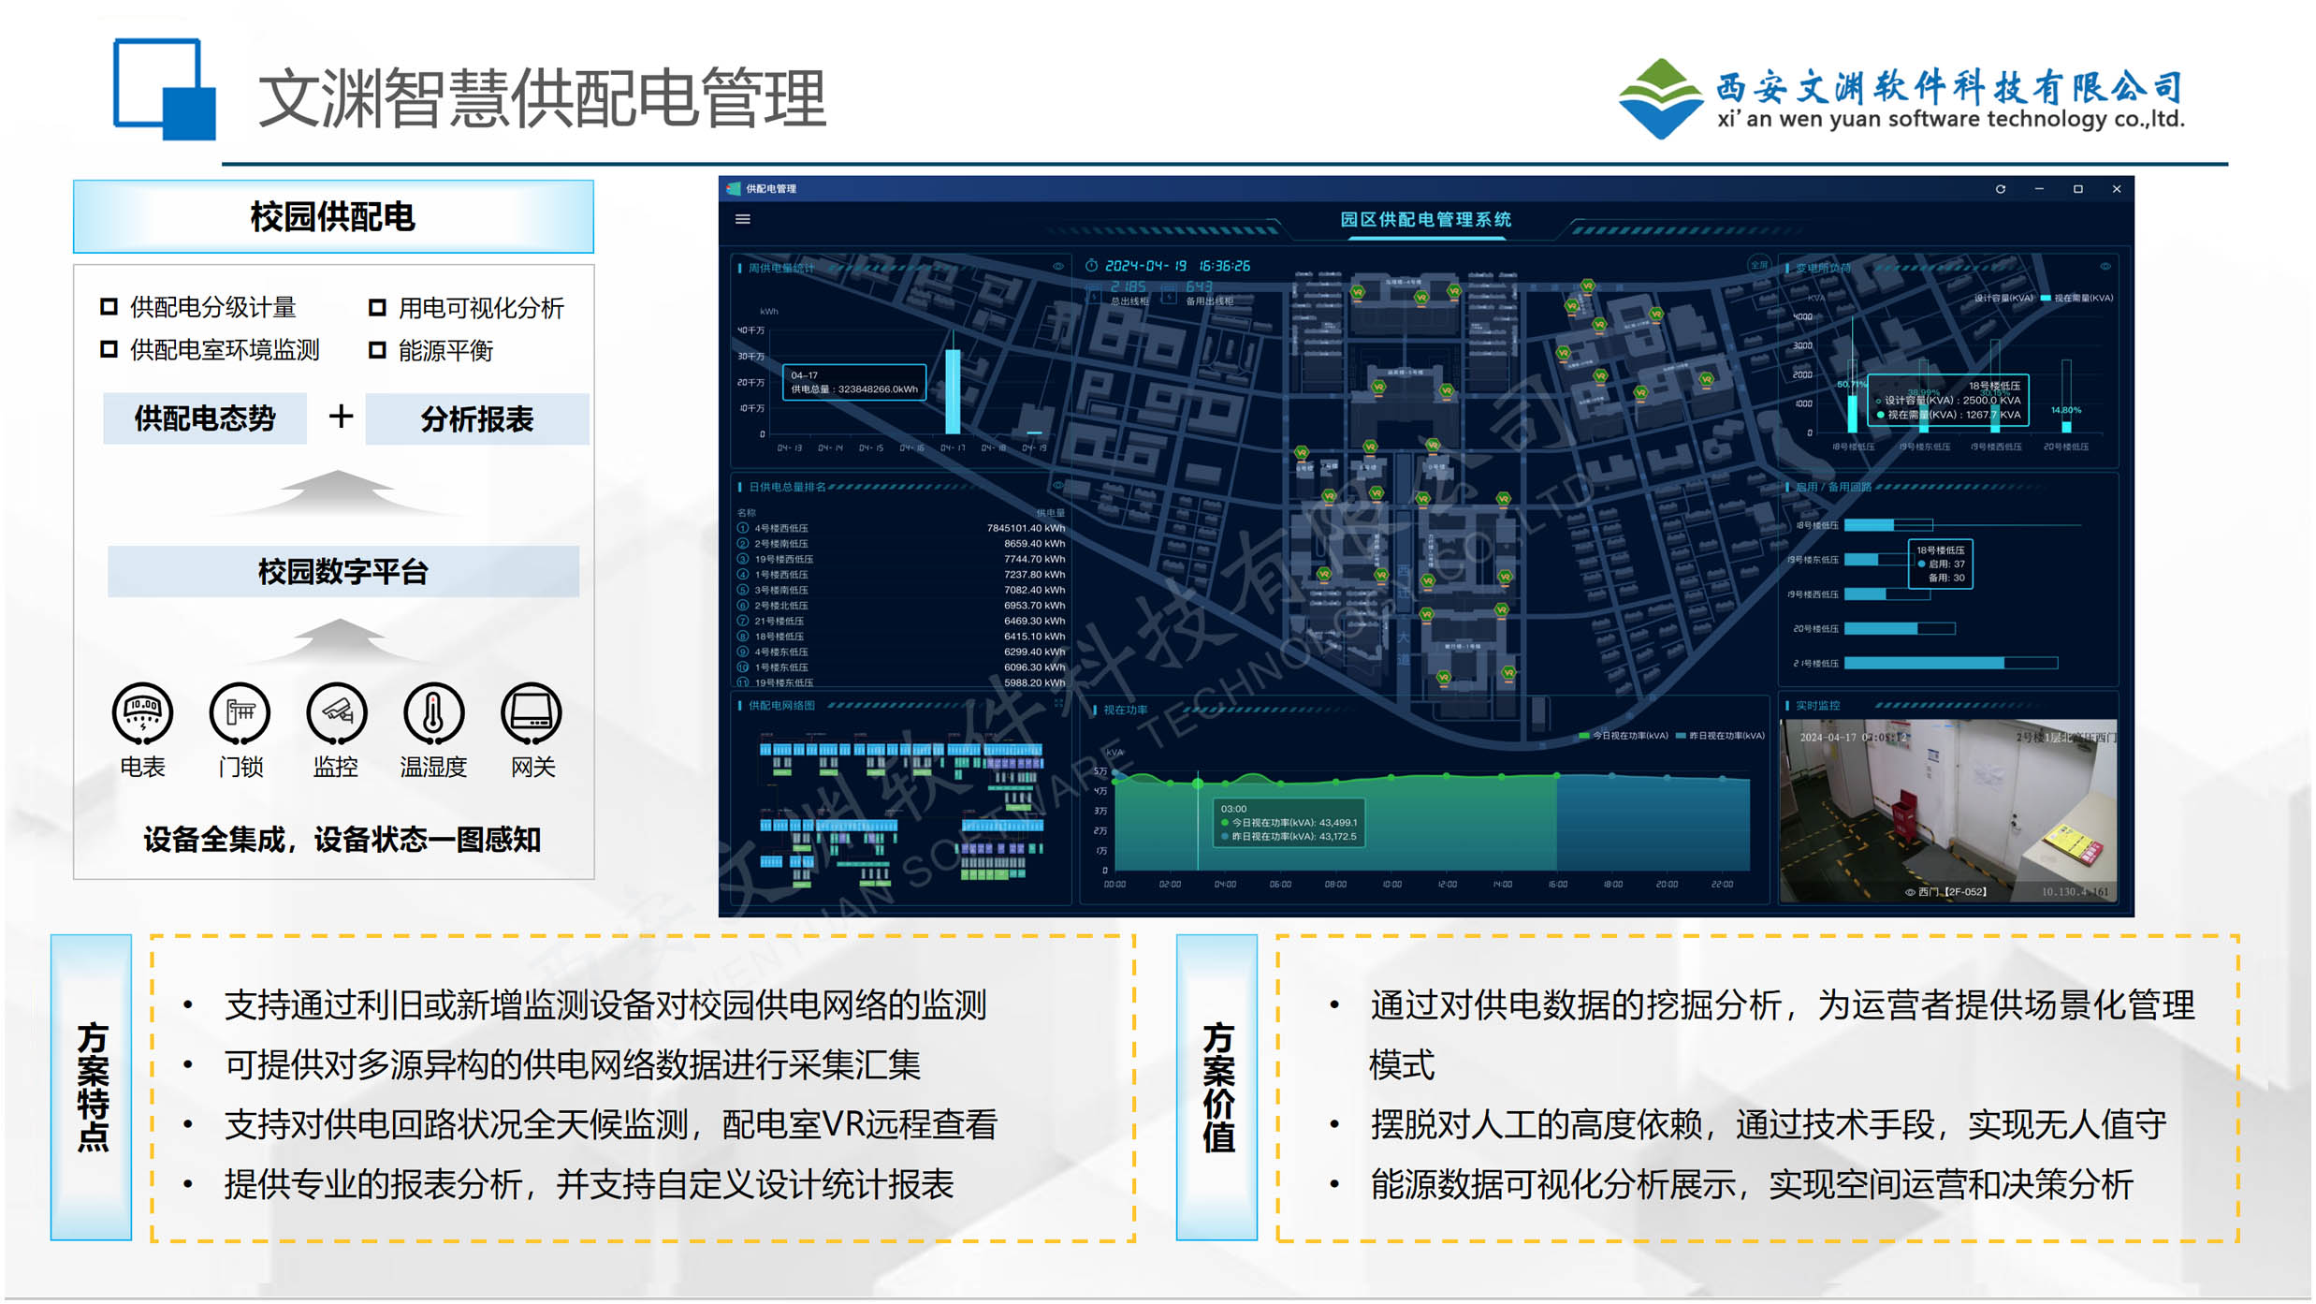Select ranking row 1号楼西低压

(x=900, y=575)
